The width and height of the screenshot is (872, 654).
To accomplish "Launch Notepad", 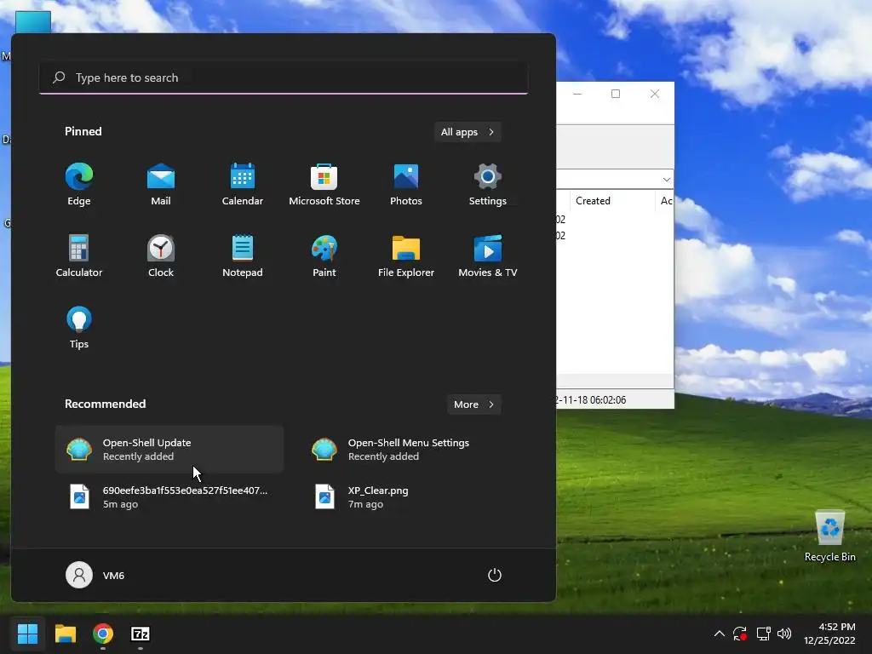I will tap(243, 255).
